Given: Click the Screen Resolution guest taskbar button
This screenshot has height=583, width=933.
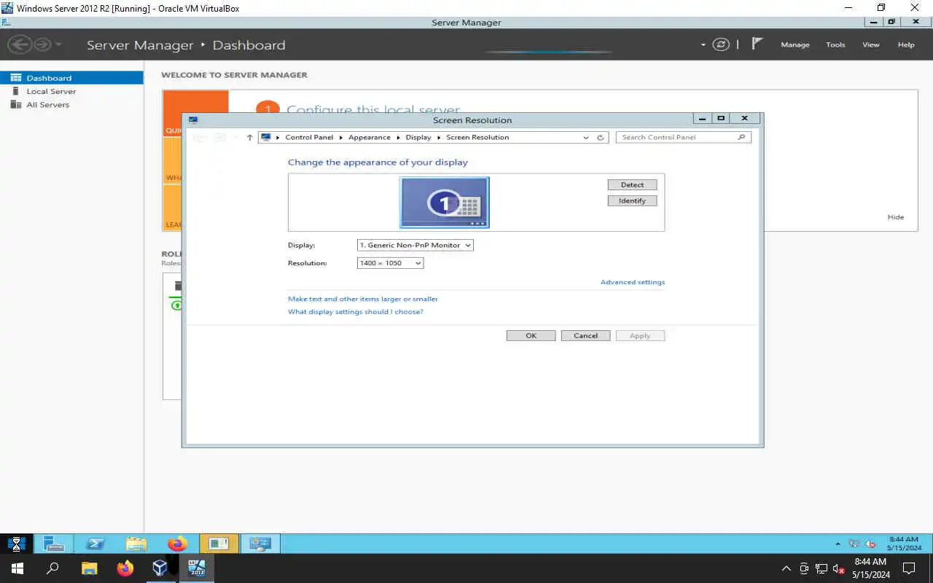Looking at the screenshot, I should [260, 544].
